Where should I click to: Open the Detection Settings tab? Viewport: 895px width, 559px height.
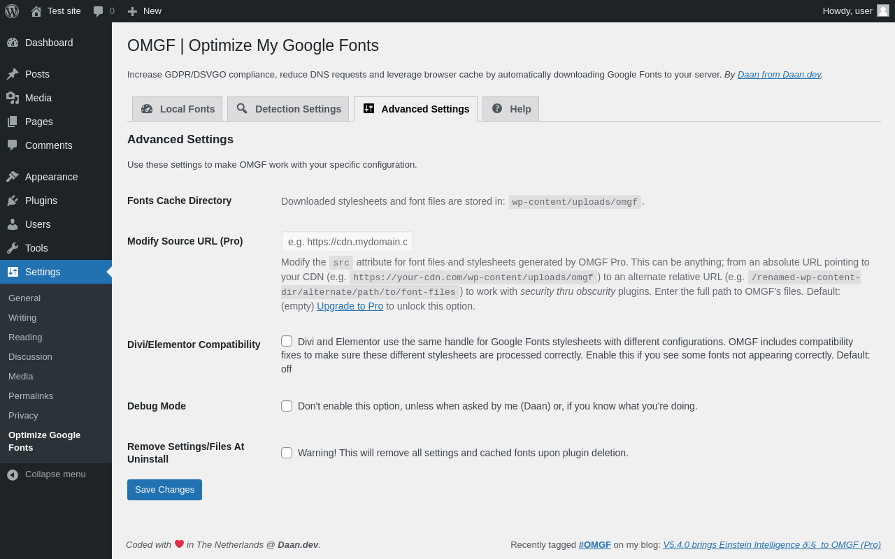coord(288,109)
